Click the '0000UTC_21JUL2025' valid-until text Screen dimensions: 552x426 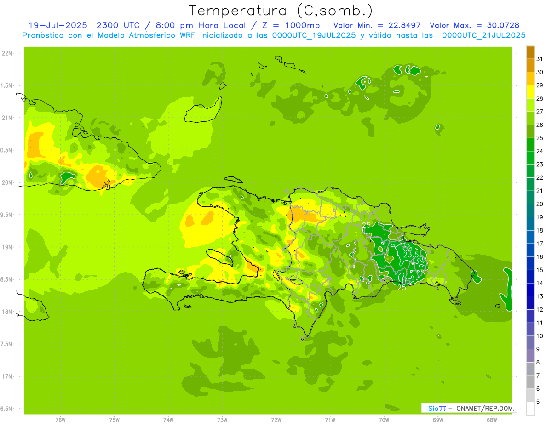click(x=484, y=35)
